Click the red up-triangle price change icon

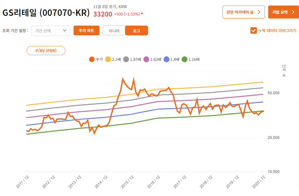coord(142,13)
